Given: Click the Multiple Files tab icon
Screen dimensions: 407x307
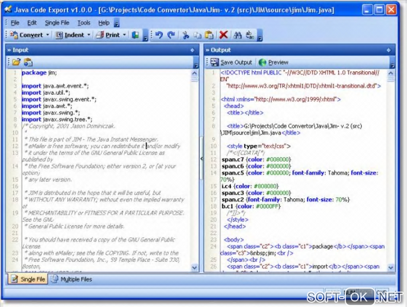Looking at the screenshot, I should (x=54, y=279).
